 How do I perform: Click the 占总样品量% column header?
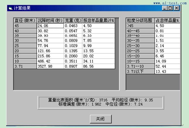tap(167, 20)
